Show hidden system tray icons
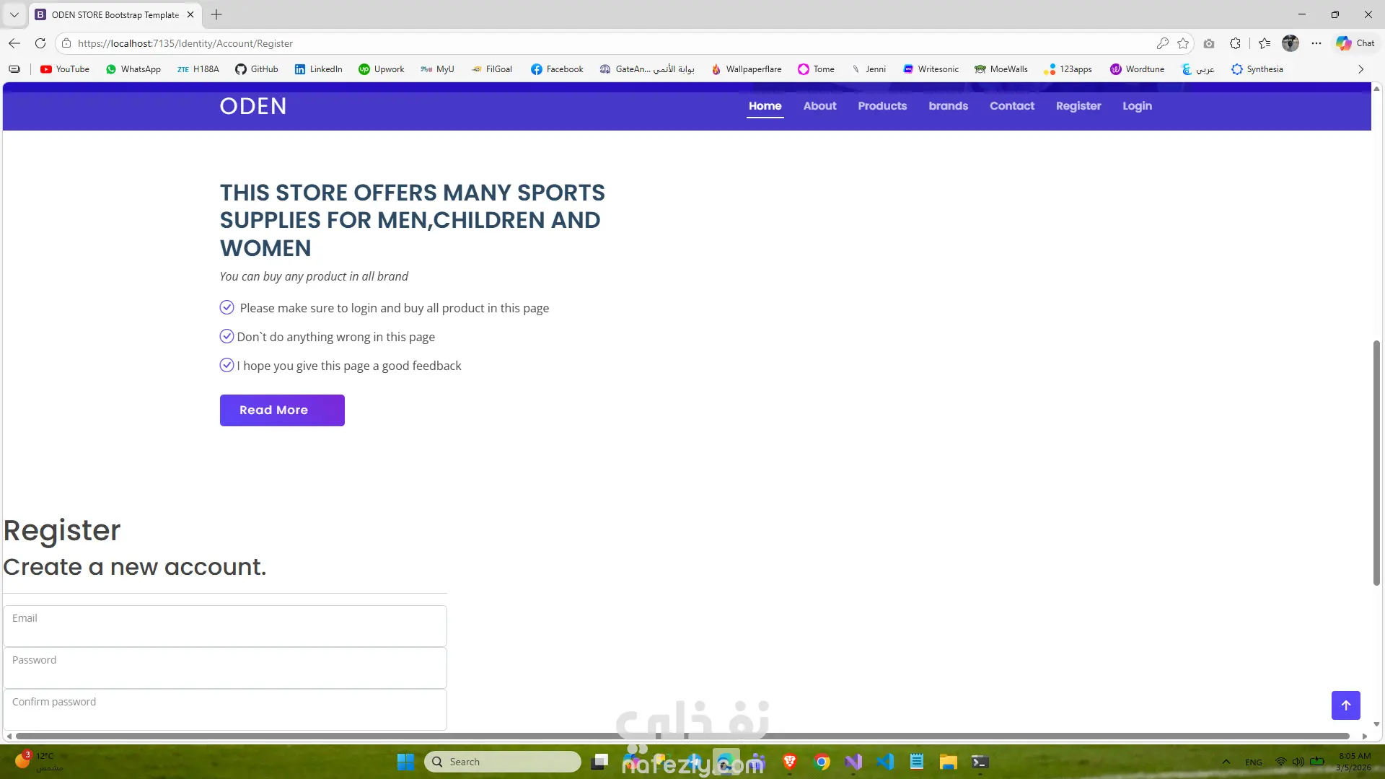The height and width of the screenshot is (779, 1385). click(x=1226, y=762)
